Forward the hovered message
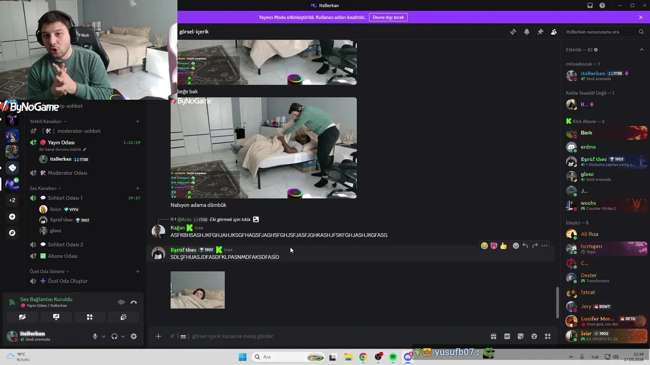The image size is (650, 365). coord(535,246)
